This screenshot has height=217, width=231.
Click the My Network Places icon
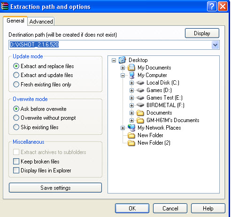[131, 128]
